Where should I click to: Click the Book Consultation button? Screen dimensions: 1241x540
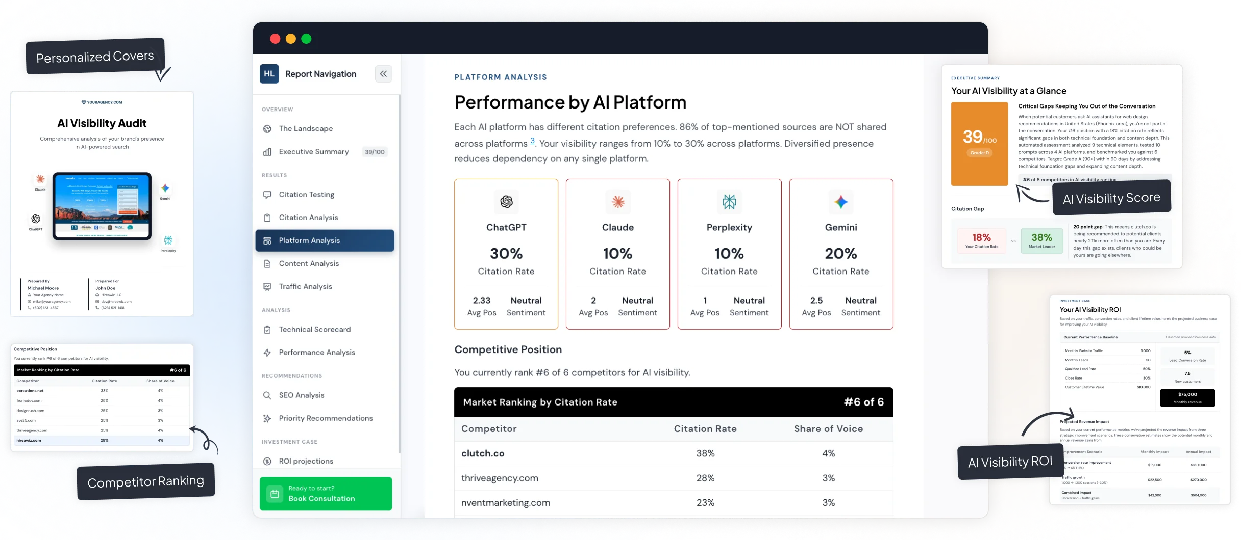point(326,494)
